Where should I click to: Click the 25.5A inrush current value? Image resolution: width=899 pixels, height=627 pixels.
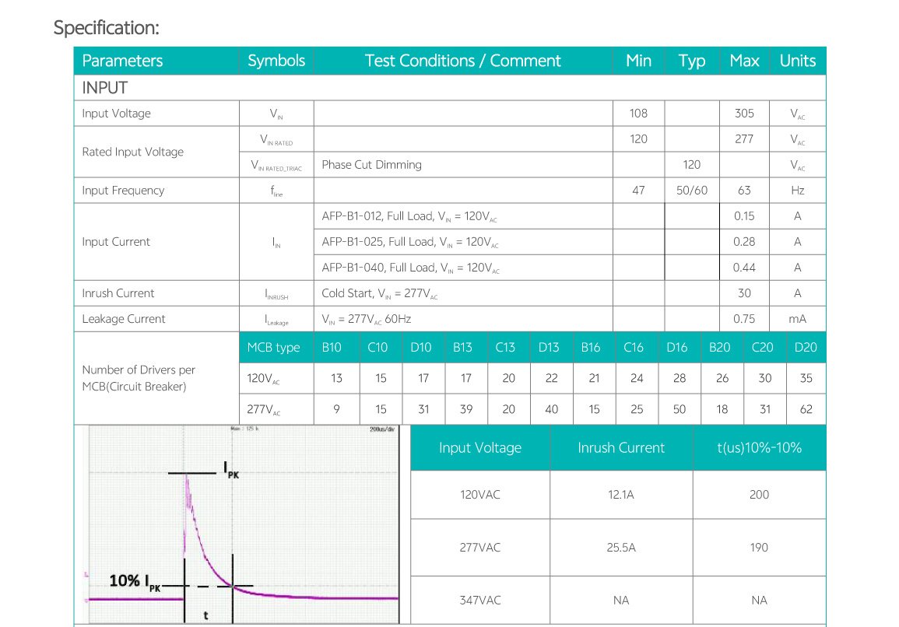pos(621,548)
